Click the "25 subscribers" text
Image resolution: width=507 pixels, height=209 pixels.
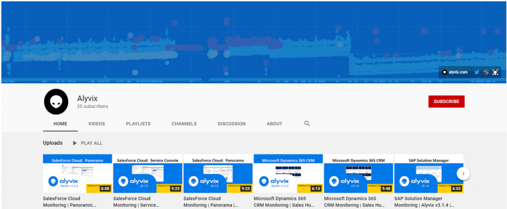[93, 106]
